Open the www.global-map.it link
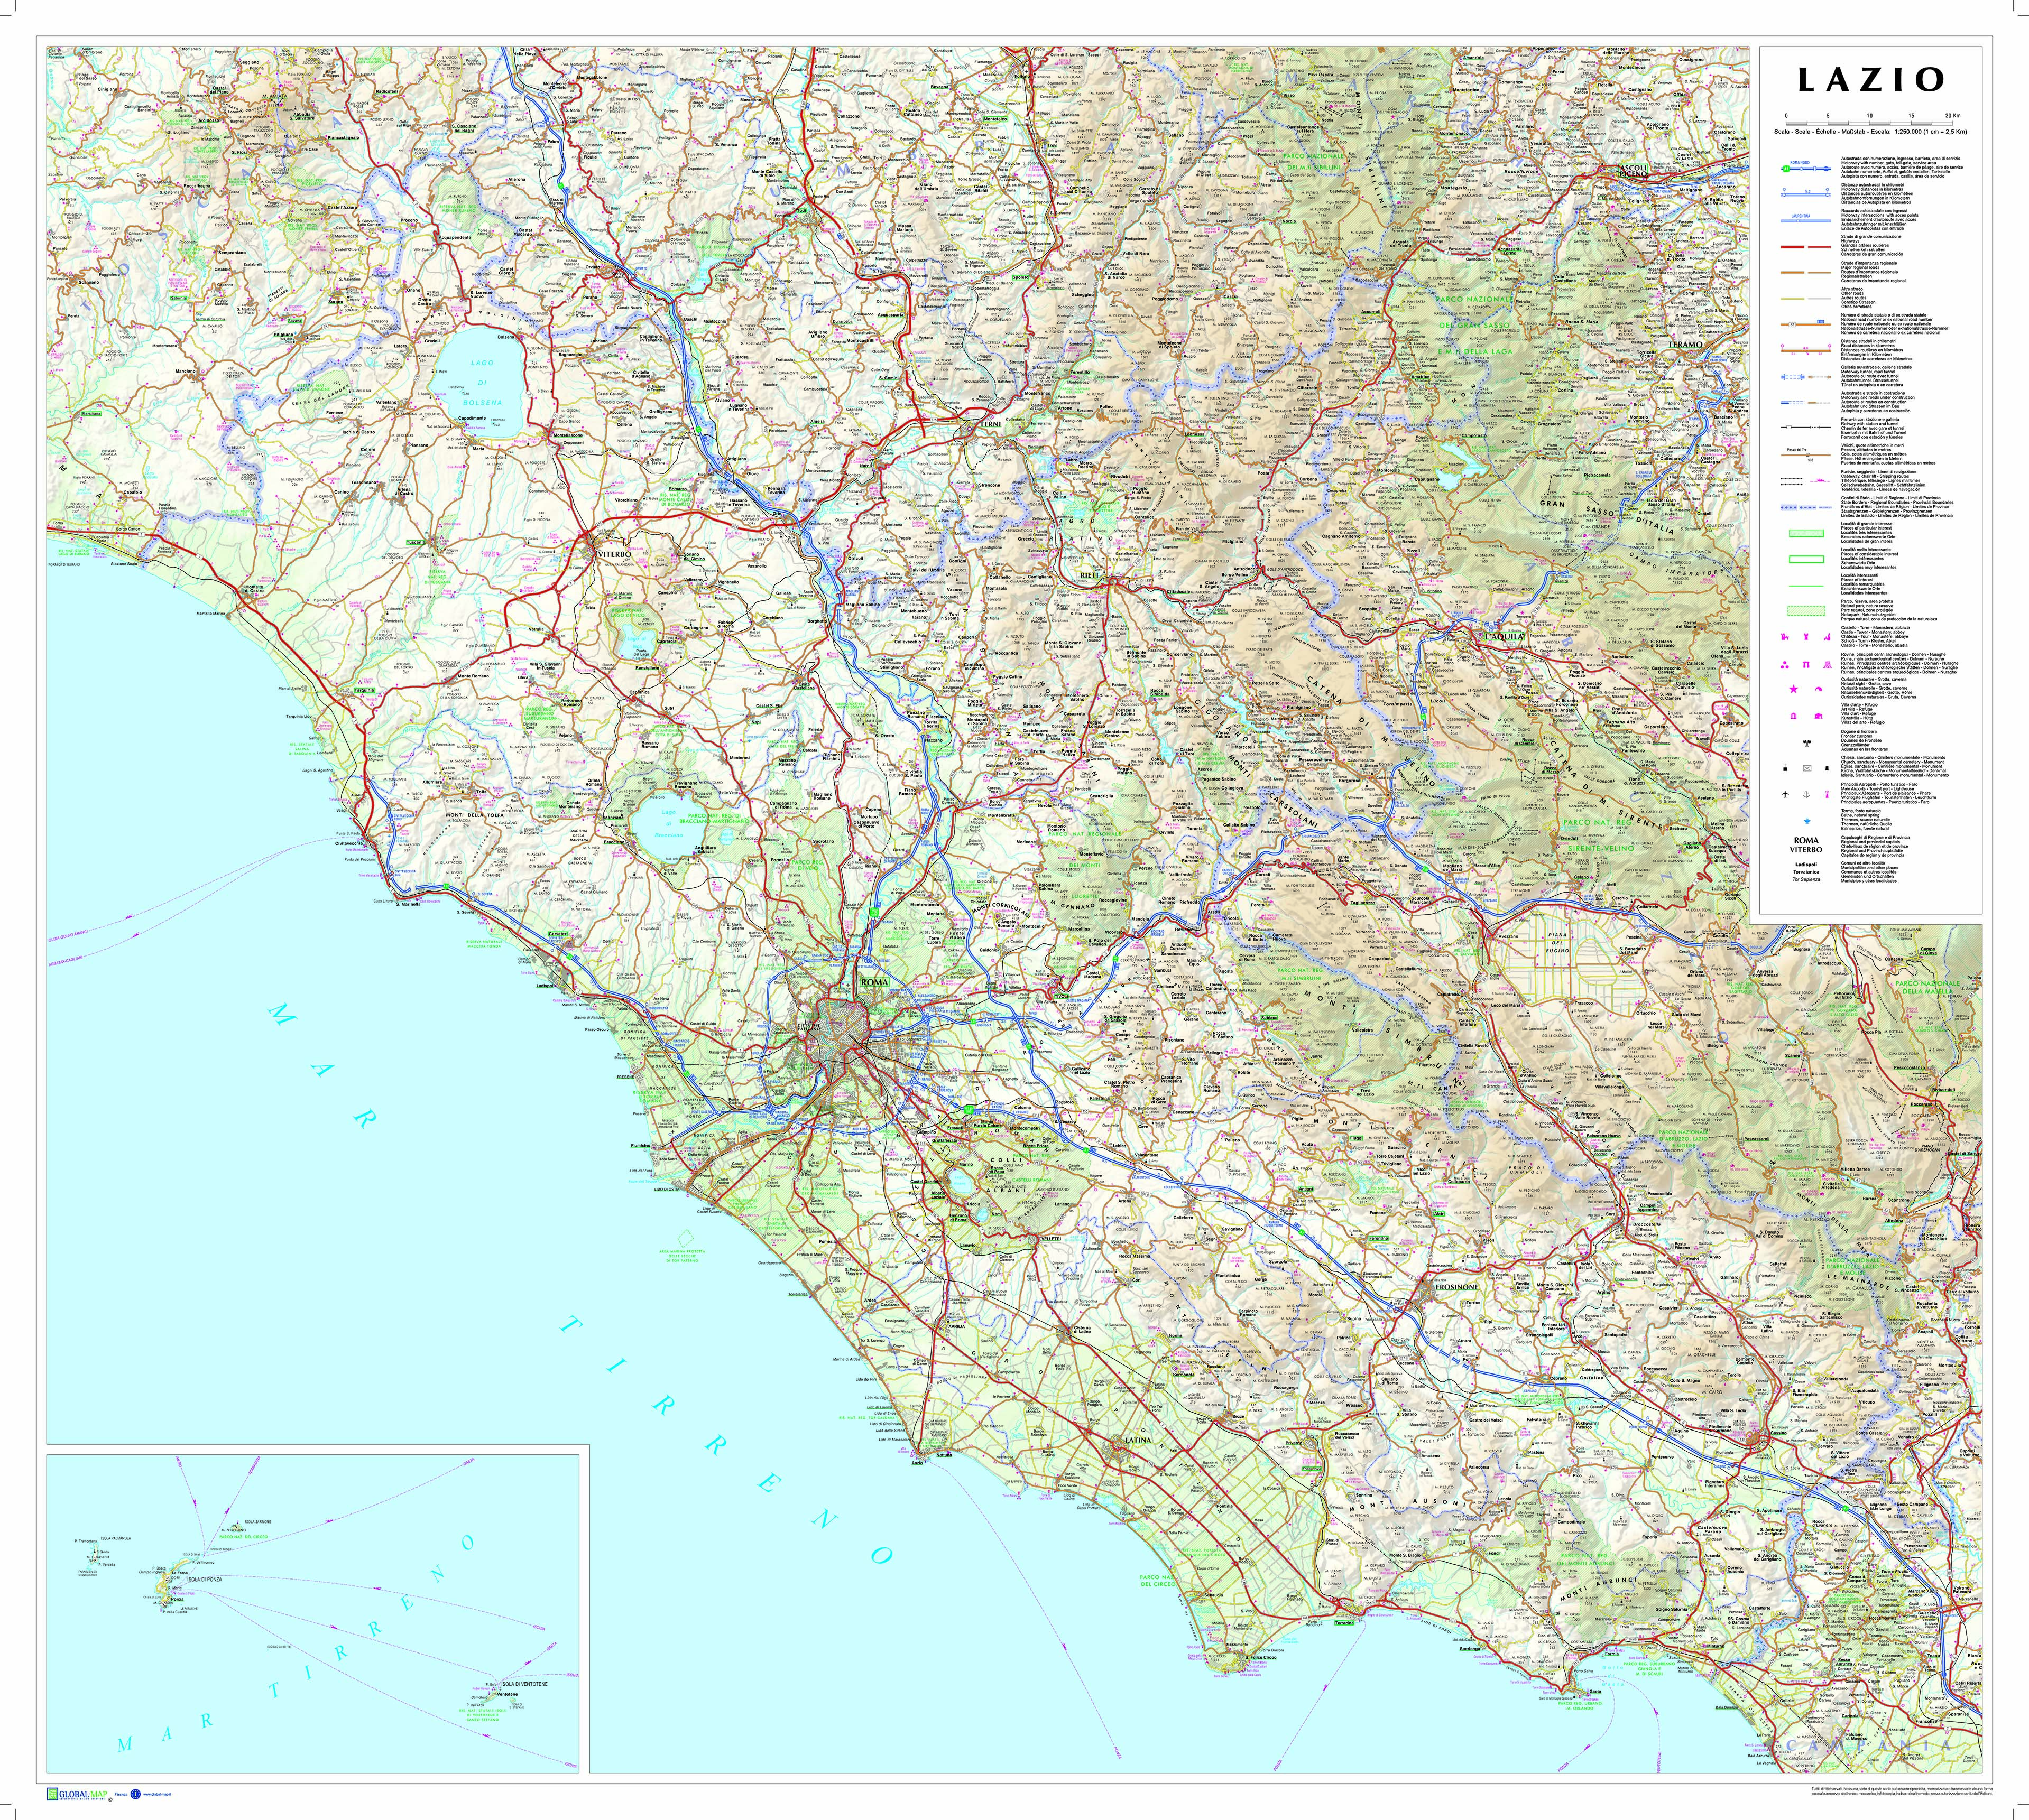 pyautogui.click(x=157, y=1794)
